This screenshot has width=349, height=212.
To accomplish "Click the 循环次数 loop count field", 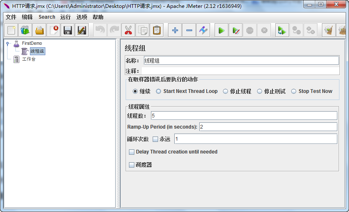I will 256,139.
